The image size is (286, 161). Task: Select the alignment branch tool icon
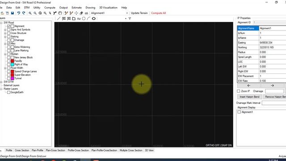click(55, 13)
